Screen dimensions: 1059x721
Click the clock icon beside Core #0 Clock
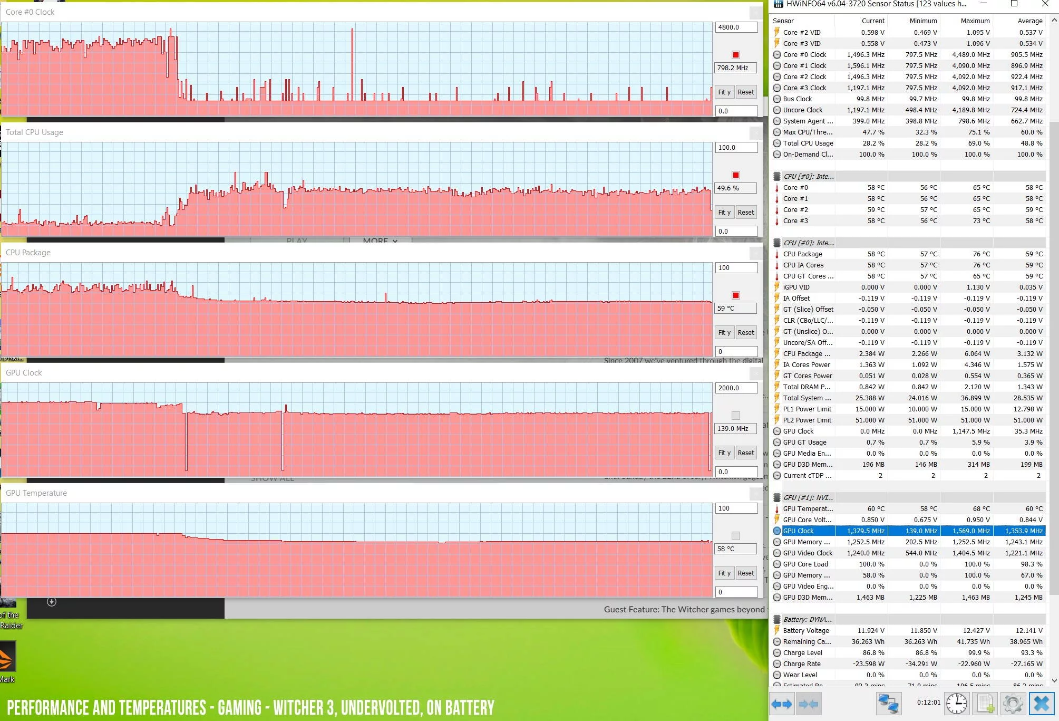(777, 54)
